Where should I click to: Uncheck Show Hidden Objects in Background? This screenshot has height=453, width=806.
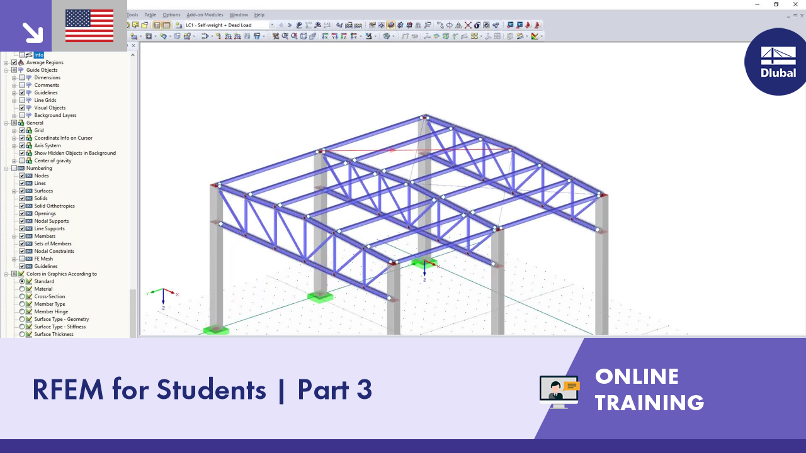pyautogui.click(x=22, y=153)
